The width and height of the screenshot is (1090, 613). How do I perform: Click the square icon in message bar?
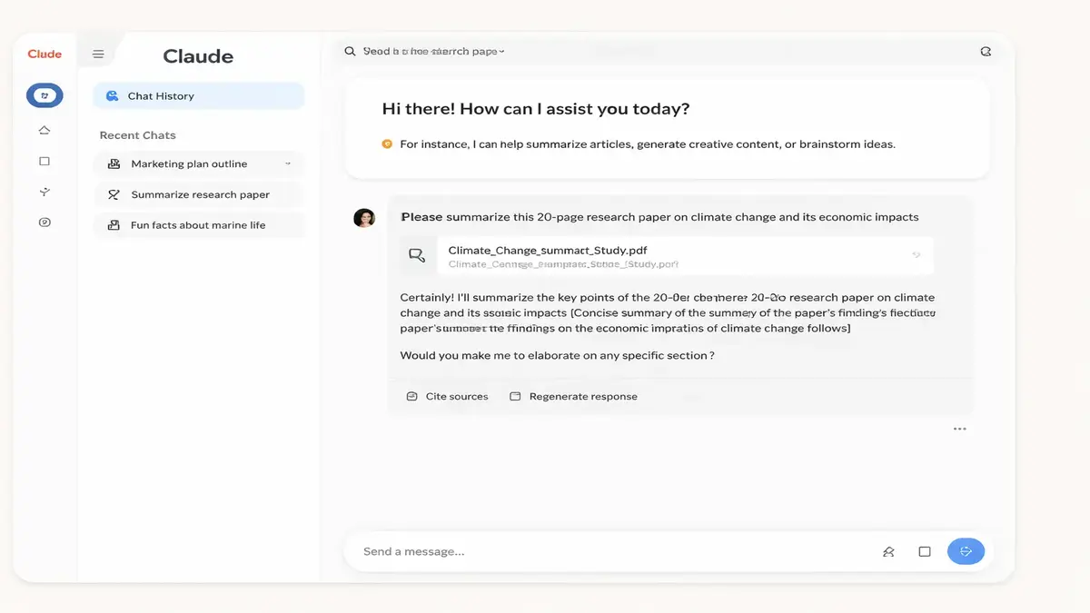(x=925, y=551)
